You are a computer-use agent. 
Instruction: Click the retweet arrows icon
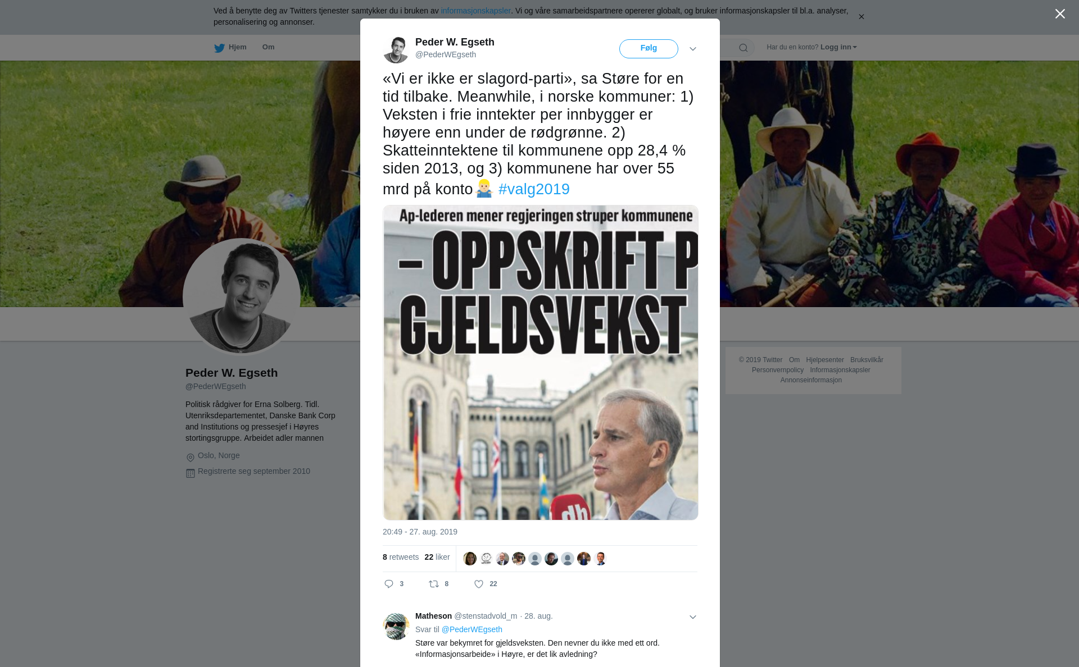pyautogui.click(x=434, y=584)
